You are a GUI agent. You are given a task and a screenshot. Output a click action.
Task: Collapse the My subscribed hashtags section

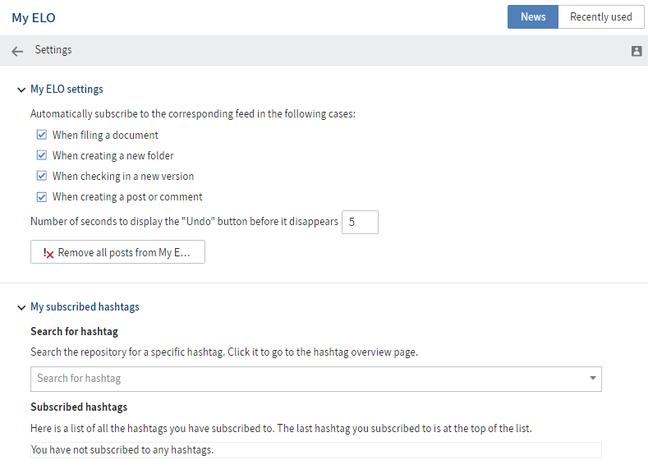tap(21, 307)
